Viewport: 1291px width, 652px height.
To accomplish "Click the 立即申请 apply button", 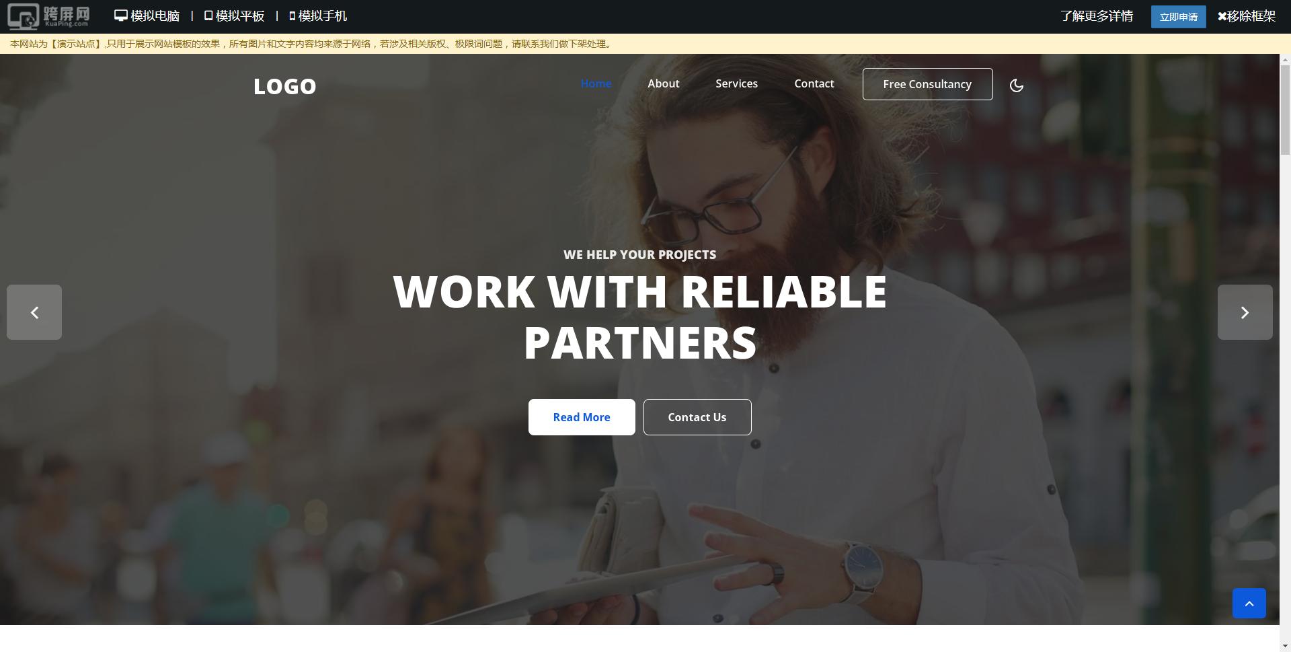I will point(1178,17).
